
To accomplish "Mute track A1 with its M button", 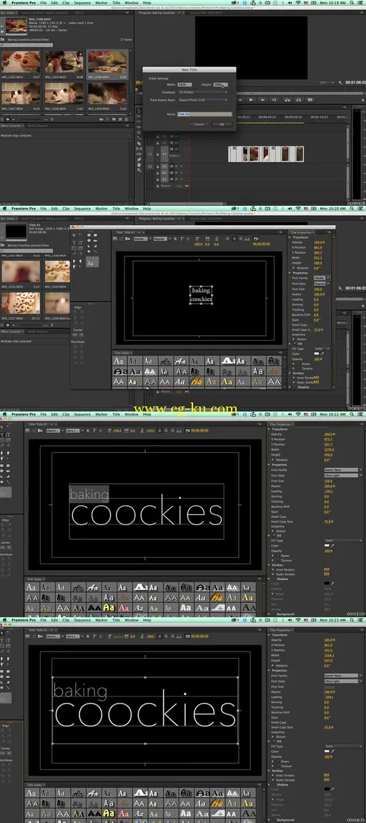I will point(176,166).
